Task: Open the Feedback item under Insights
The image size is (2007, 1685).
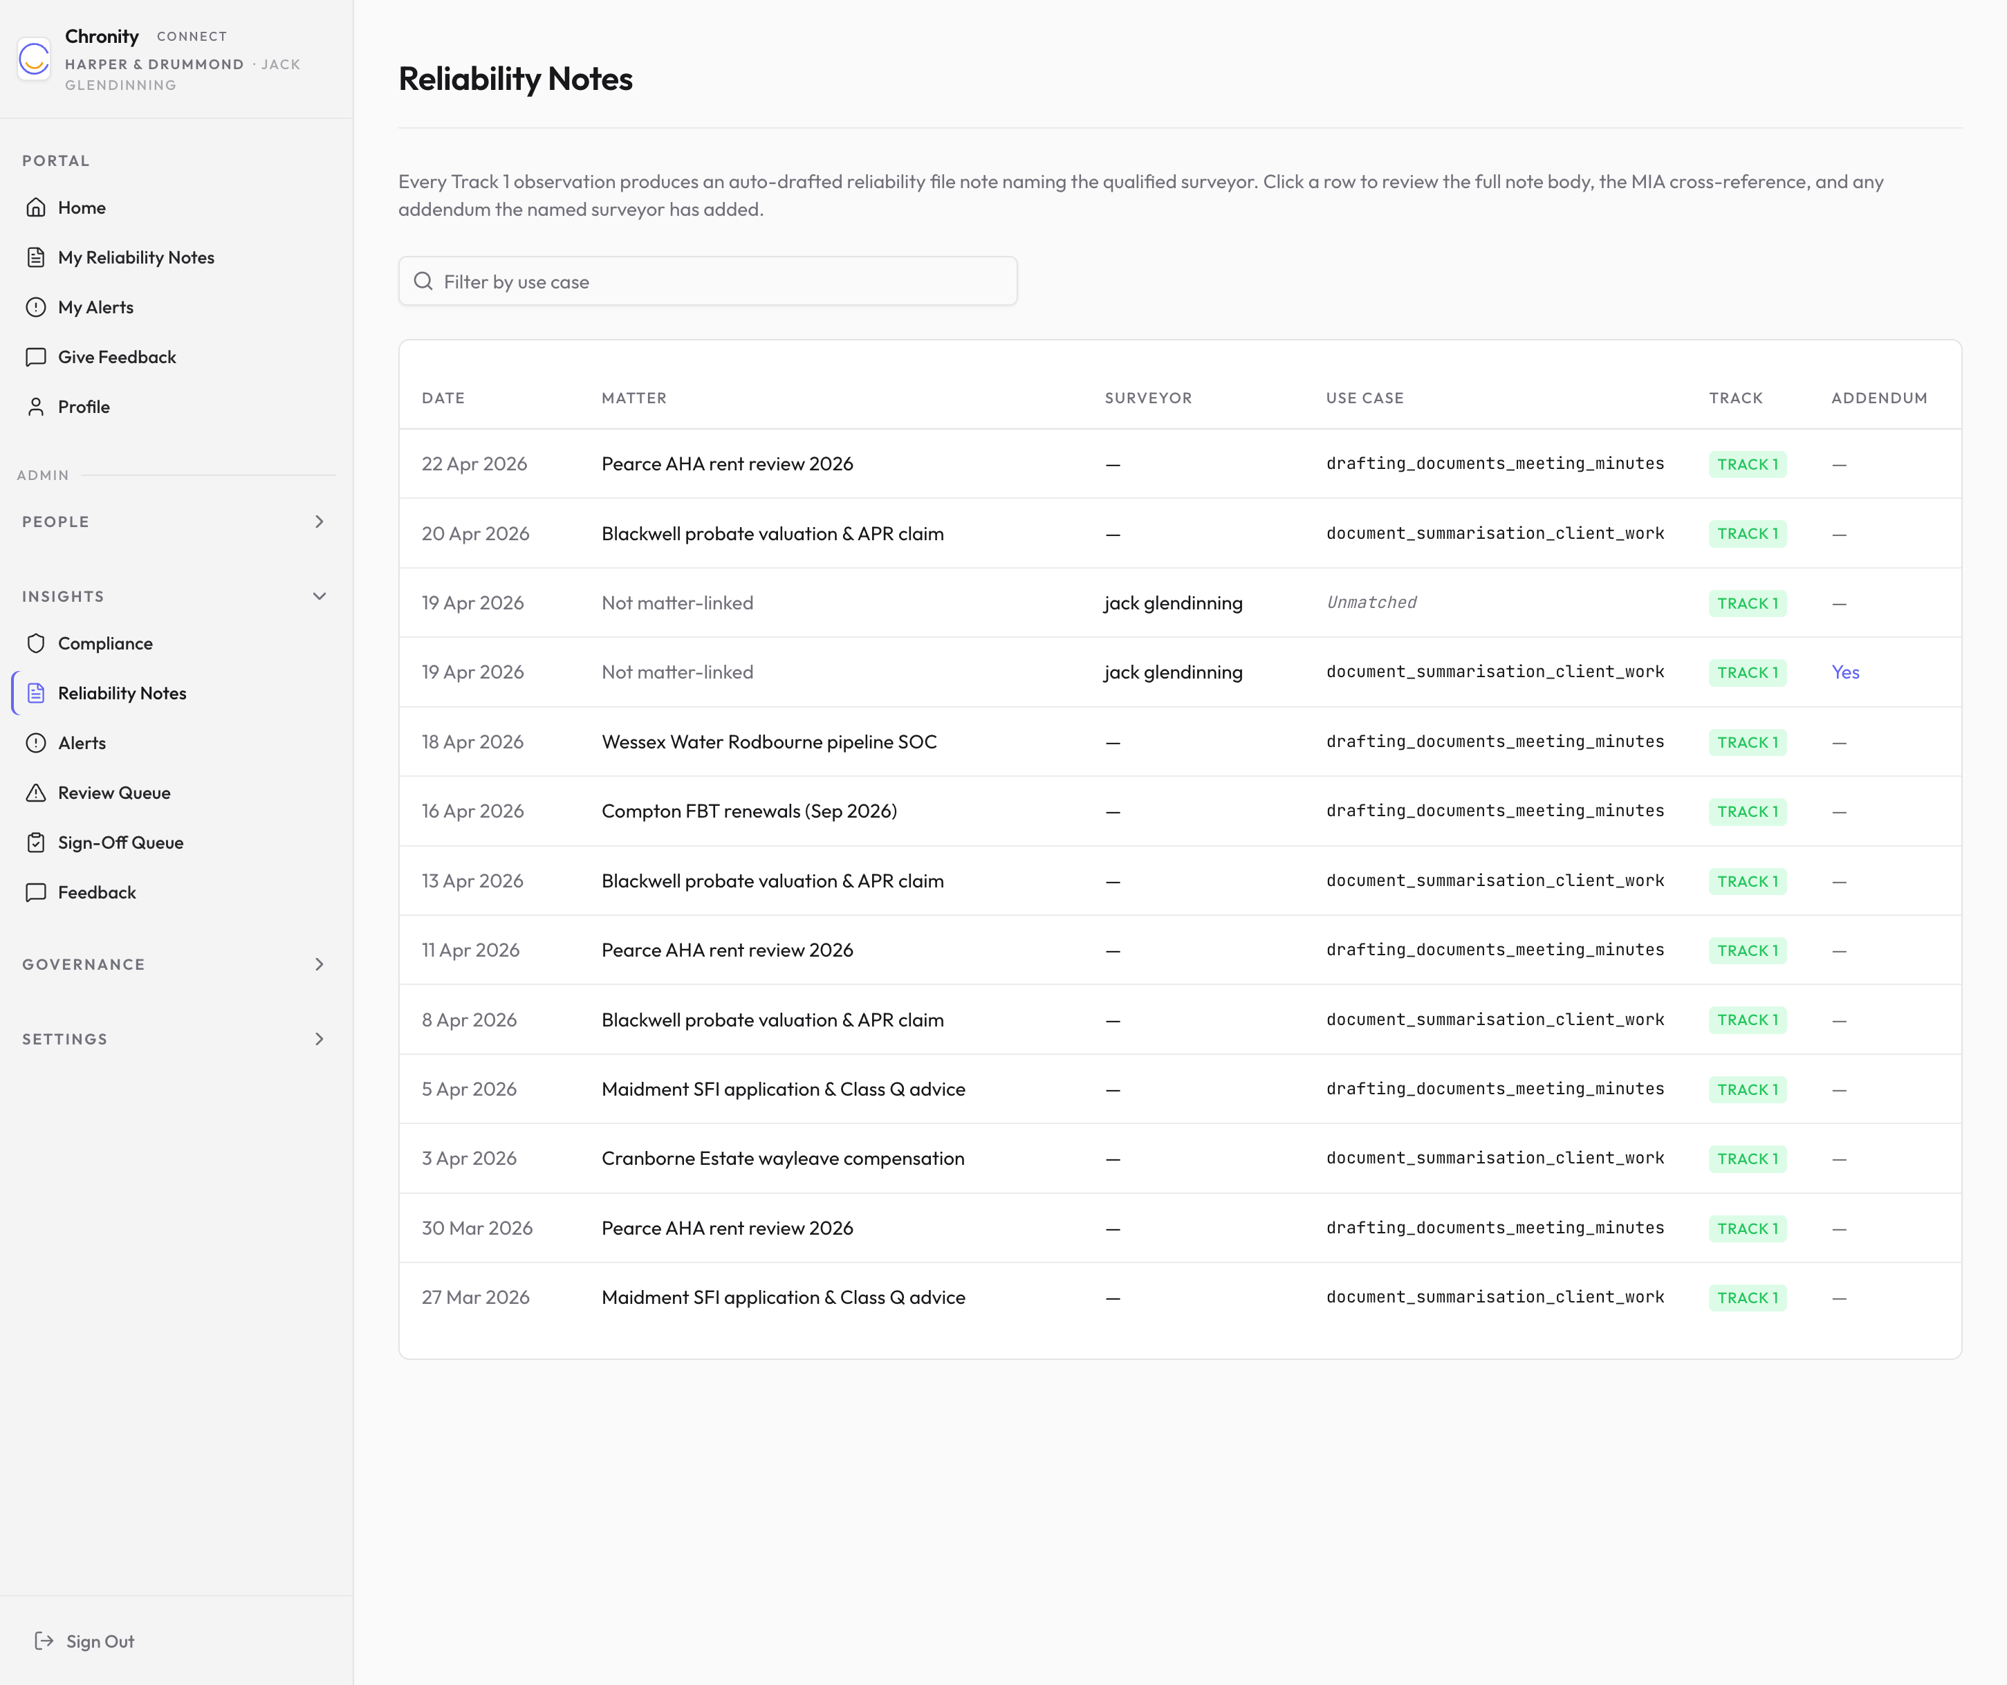Action: click(x=97, y=892)
